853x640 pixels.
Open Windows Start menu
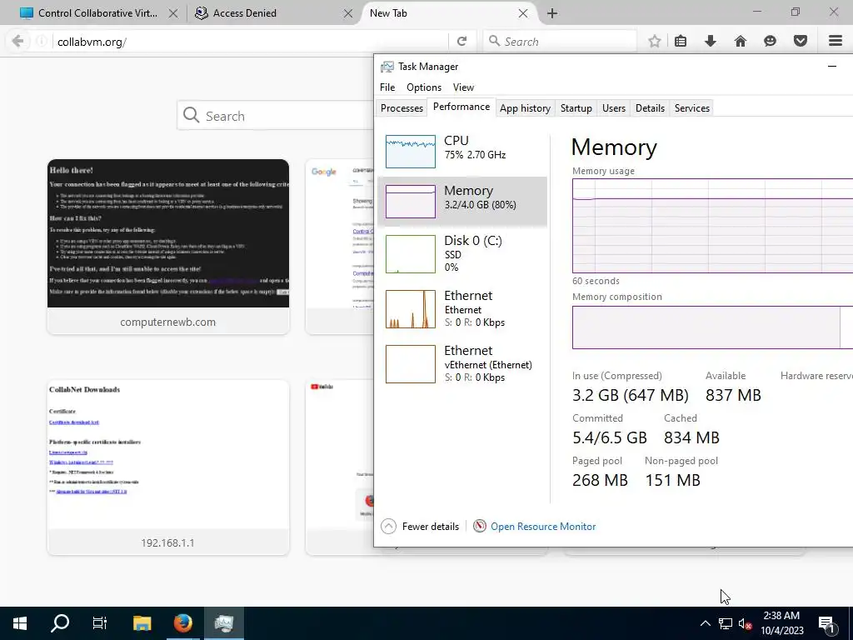20,623
